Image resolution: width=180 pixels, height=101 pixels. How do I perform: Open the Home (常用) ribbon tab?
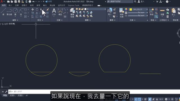tap(4, 5)
